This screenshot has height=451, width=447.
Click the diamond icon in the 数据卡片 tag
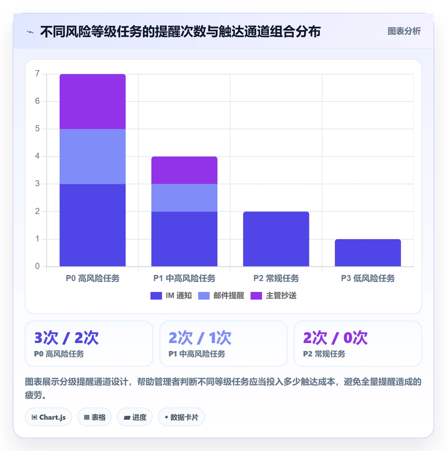(166, 417)
